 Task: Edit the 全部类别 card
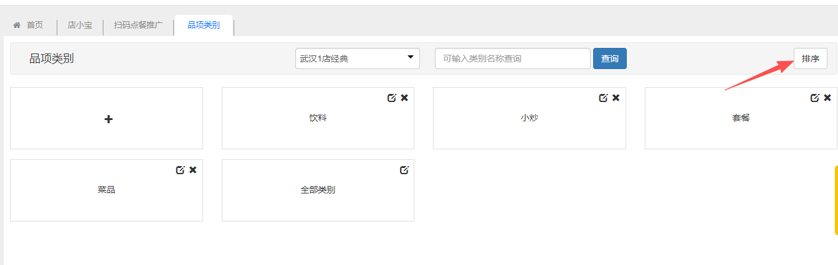coord(404,170)
